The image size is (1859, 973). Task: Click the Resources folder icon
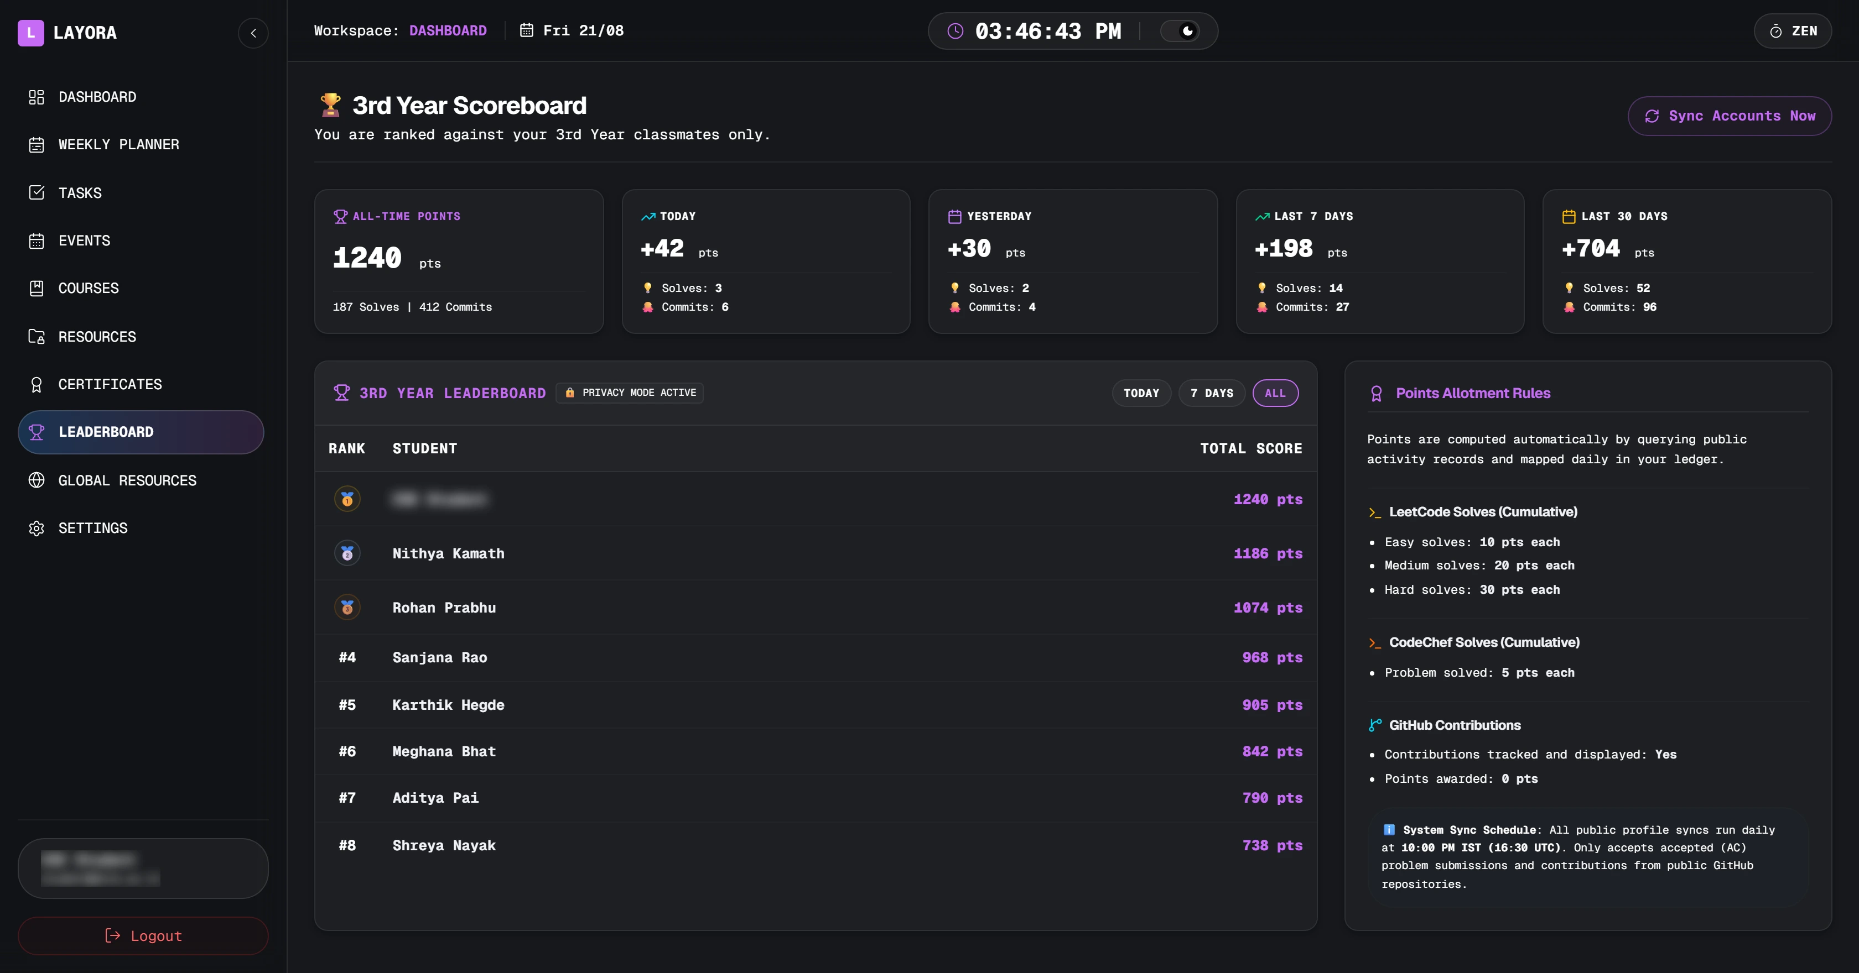tap(36, 336)
